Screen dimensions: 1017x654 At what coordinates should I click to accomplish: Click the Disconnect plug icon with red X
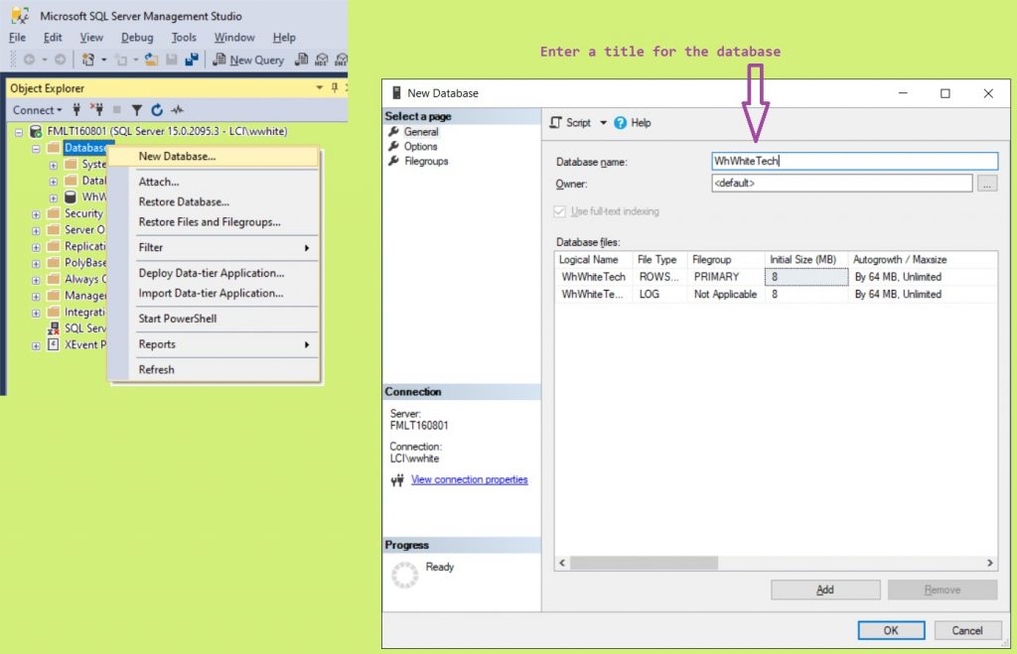click(96, 110)
